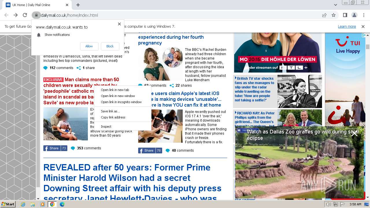Choose Open link in new window
The width and height of the screenshot is (370, 208).
tap(123, 96)
